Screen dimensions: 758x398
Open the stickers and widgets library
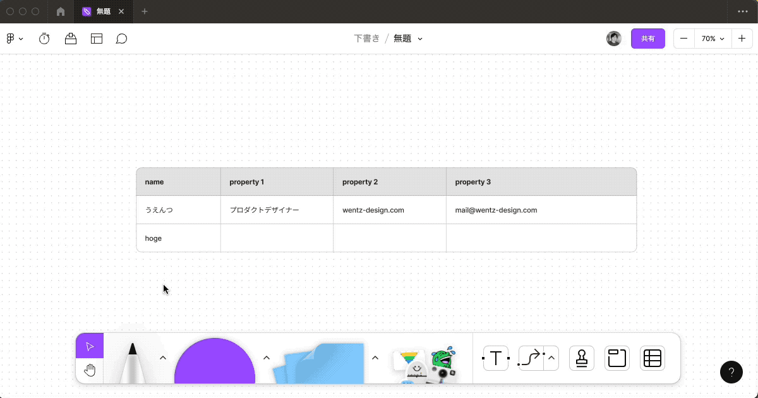coord(424,365)
